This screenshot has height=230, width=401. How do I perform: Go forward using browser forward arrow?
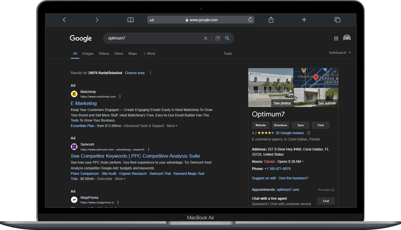click(97, 20)
